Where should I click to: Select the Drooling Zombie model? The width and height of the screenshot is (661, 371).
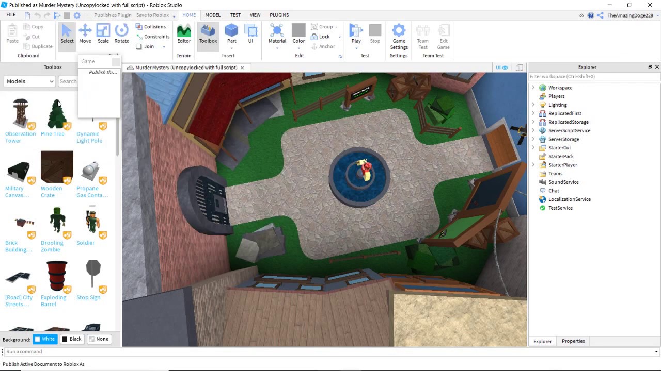pos(56,229)
